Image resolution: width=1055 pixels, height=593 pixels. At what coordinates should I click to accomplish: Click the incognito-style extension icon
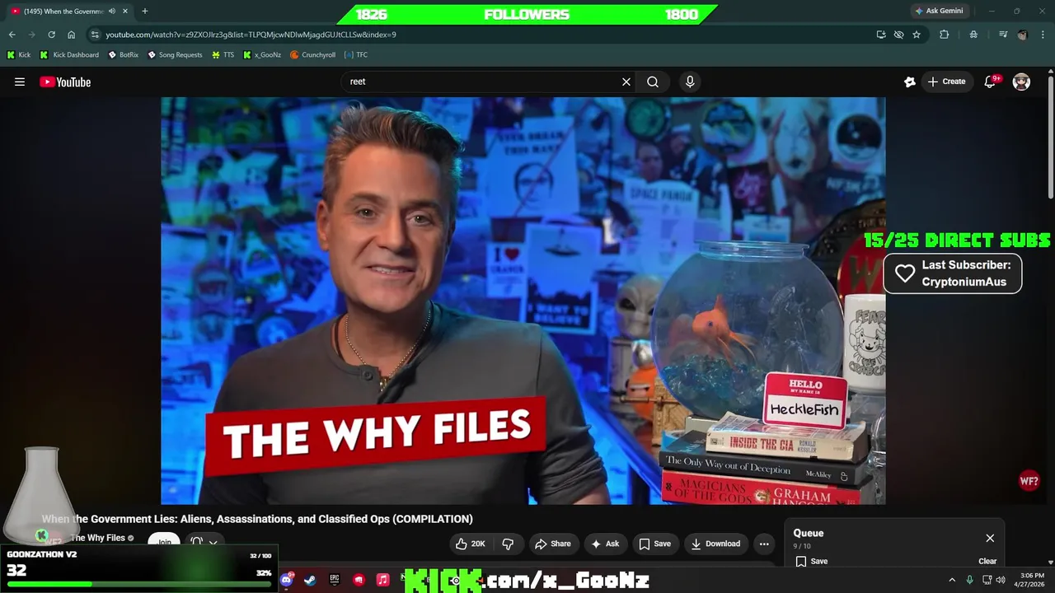pyautogui.click(x=973, y=35)
